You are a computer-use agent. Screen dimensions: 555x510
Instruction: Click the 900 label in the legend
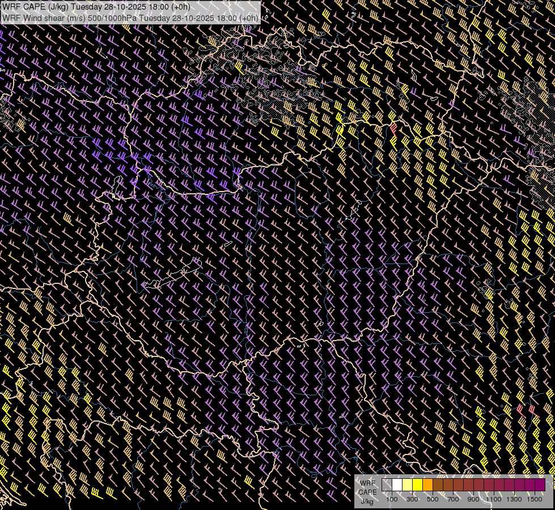tap(473, 499)
